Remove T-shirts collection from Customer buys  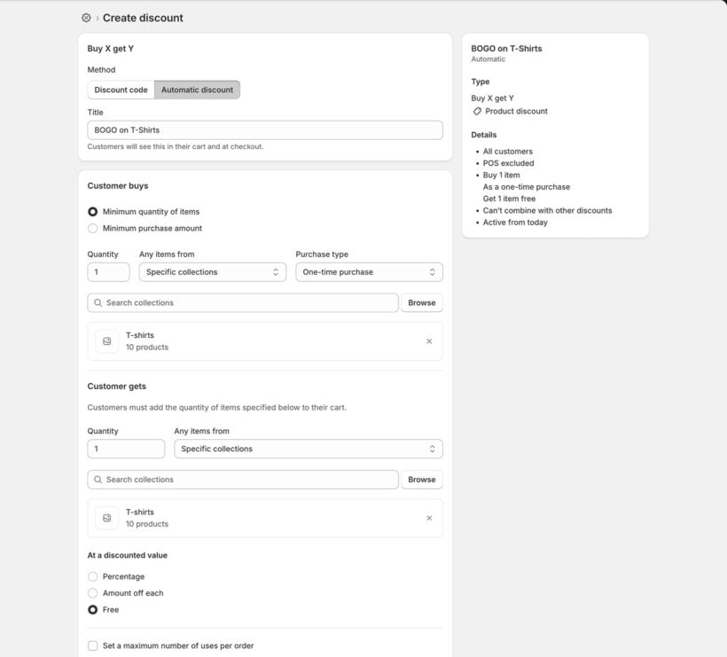[429, 341]
